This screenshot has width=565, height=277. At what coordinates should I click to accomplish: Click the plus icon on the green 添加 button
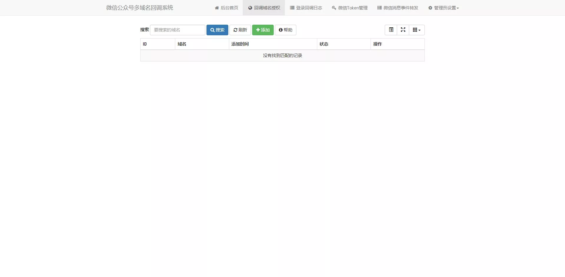click(258, 30)
